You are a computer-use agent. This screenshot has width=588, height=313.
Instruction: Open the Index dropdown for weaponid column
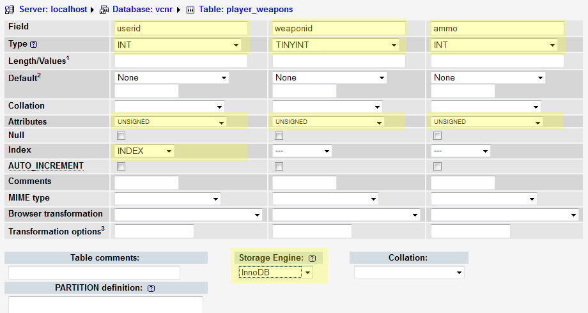(x=302, y=151)
